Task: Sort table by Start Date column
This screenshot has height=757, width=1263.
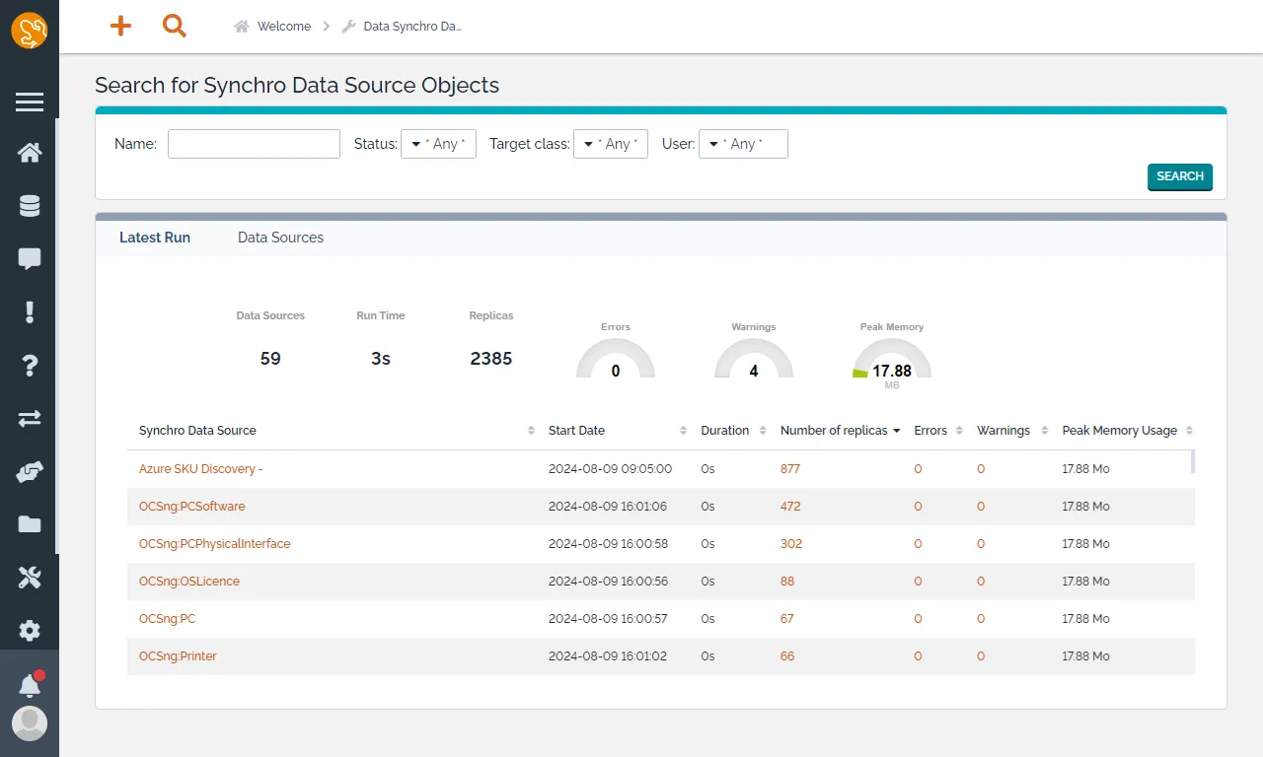Action: (x=577, y=431)
